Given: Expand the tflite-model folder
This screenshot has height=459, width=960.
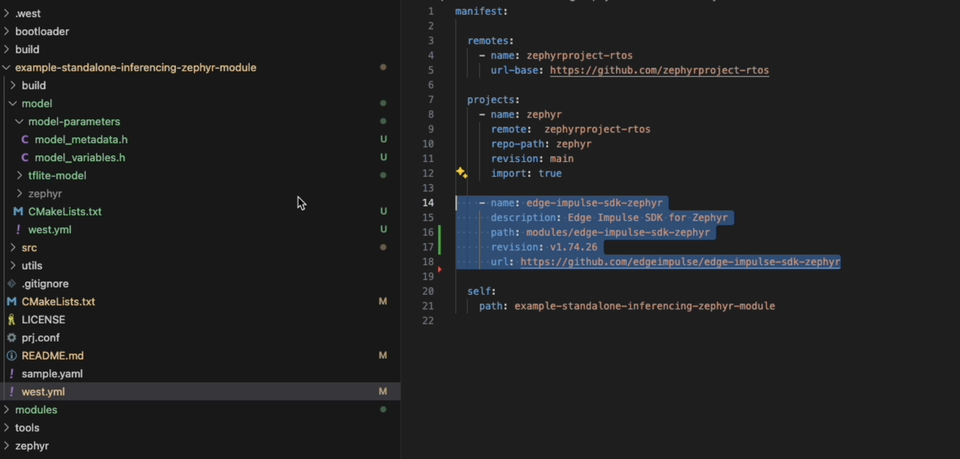Looking at the screenshot, I should point(19,176).
